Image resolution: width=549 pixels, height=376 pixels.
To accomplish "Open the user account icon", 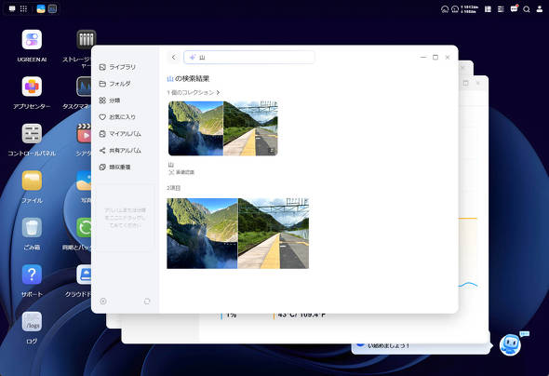I will point(540,9).
